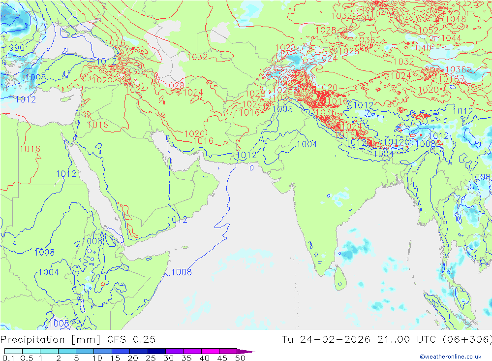Click the red '1016' label over Egypt
The width and height of the screenshot is (492, 361).
pos(30,149)
